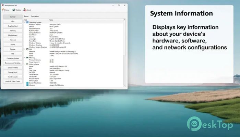Viewport: 240px width, 137px height.
Task: Click the Home house icon
Action: [x=3, y=10]
